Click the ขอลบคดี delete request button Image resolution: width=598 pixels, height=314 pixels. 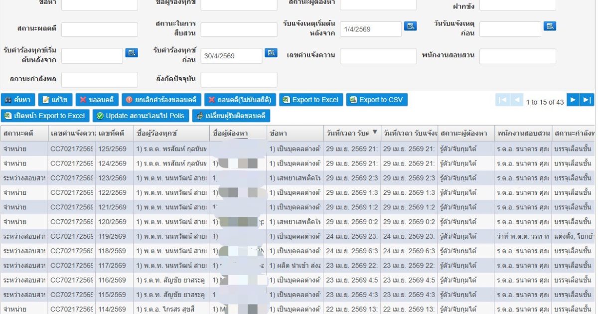pos(97,100)
